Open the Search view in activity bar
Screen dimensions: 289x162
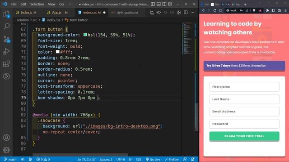[x=6, y=26]
